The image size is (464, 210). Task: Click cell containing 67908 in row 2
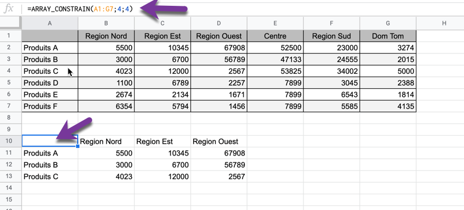click(x=219, y=48)
